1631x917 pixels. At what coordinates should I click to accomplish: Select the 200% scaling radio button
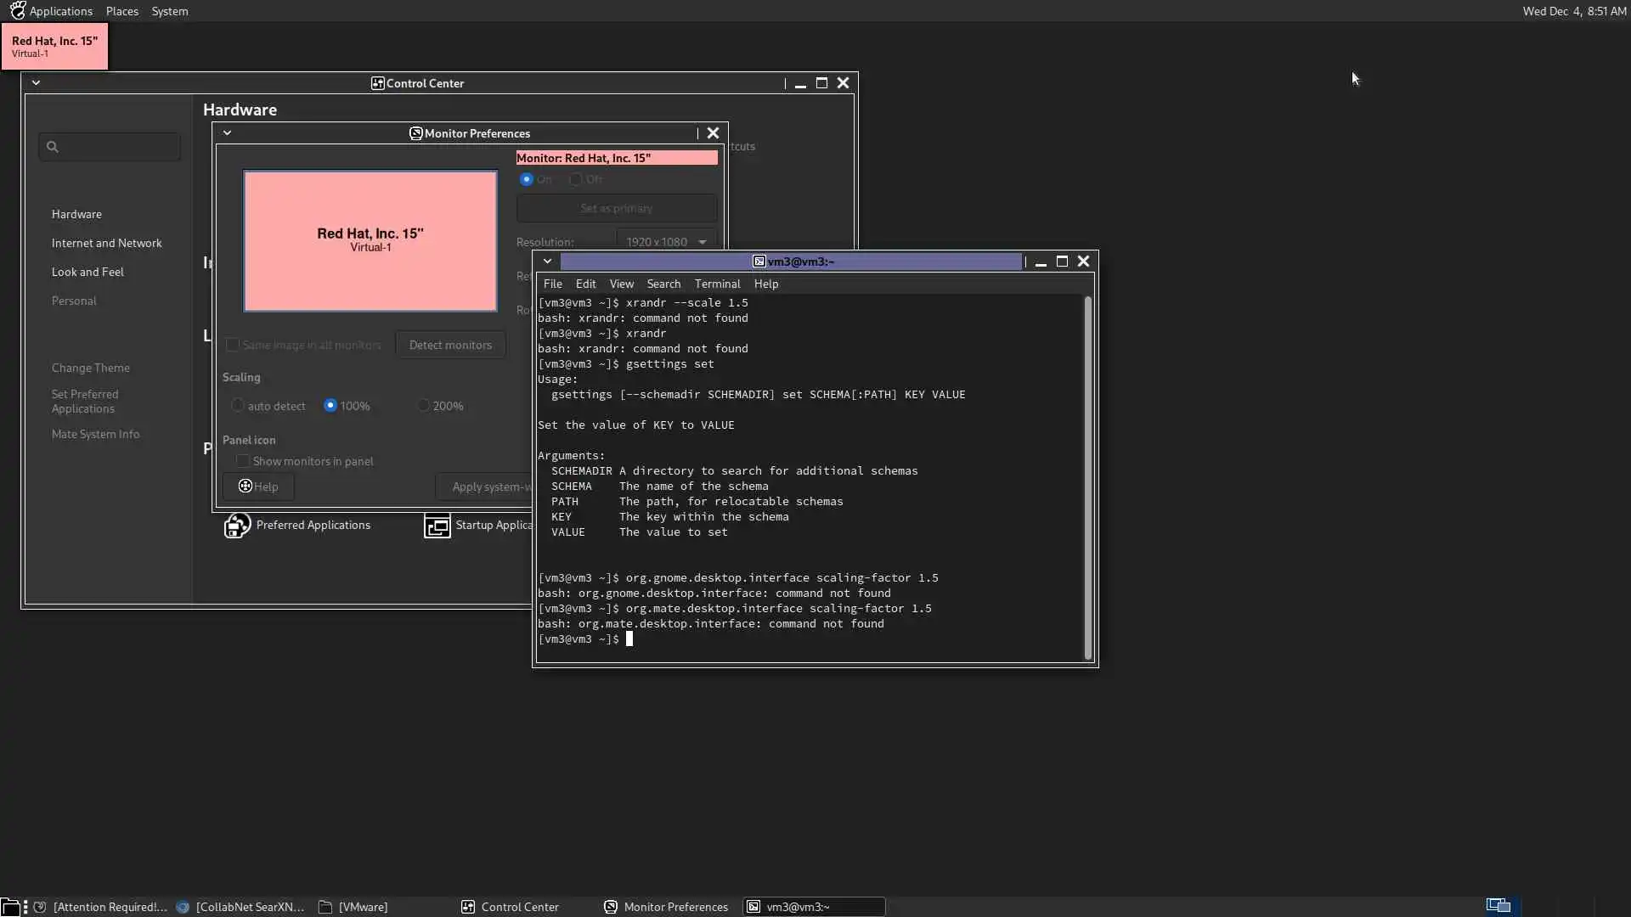pos(424,406)
